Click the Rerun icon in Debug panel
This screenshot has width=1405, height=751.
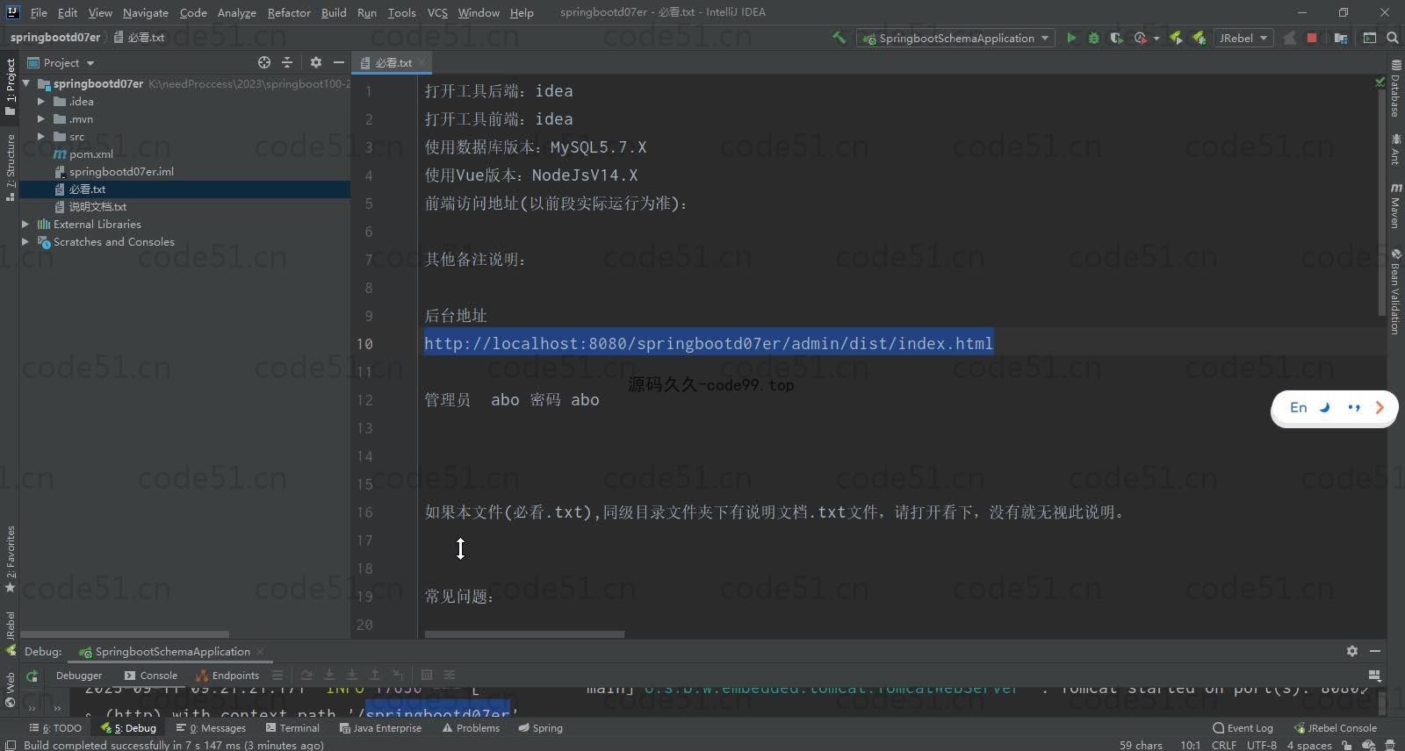point(32,675)
